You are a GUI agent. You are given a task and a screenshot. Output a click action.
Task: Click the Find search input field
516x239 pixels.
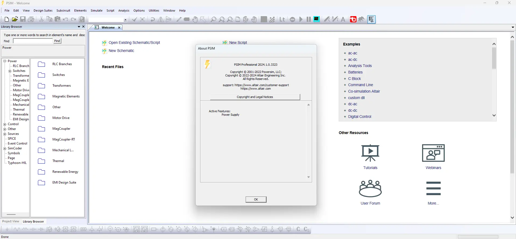33,41
